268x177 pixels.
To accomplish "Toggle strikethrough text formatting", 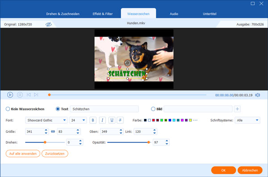I will point(120,120).
